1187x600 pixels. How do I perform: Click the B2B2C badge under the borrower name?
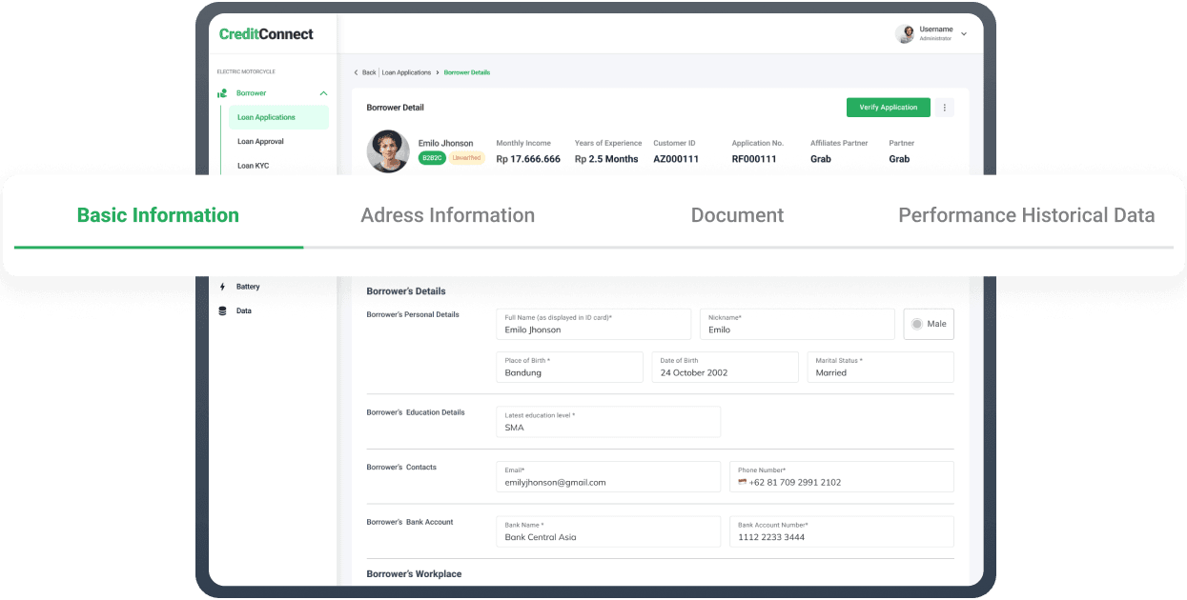[x=432, y=158]
